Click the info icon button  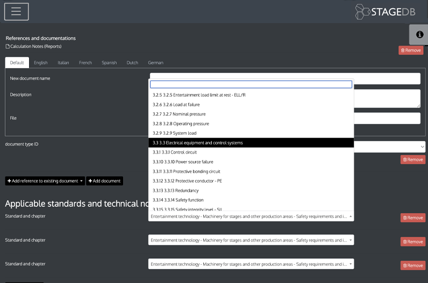pos(419,34)
